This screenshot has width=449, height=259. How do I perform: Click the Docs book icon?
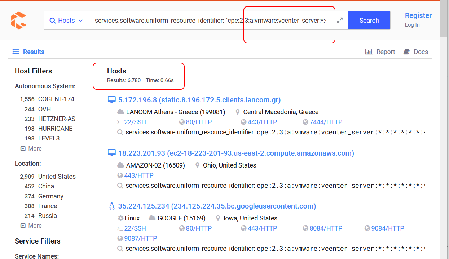pyautogui.click(x=407, y=52)
